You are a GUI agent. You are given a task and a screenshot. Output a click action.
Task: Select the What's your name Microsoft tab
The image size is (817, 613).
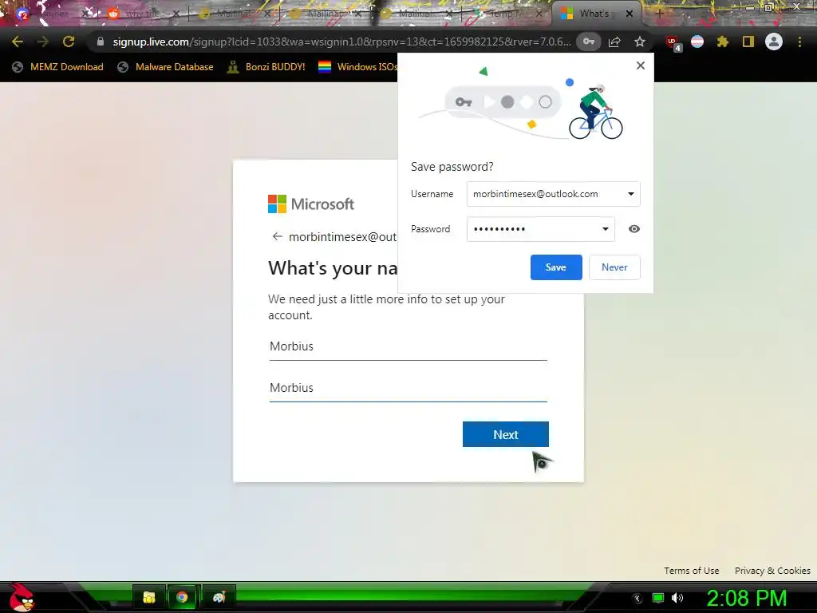(597, 14)
